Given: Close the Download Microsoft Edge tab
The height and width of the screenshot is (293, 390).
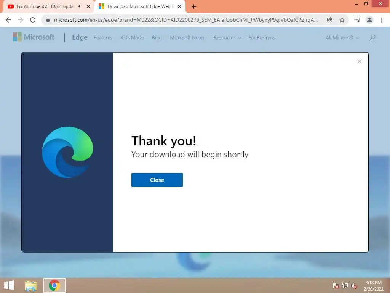Looking at the screenshot, I should pyautogui.click(x=179, y=6).
